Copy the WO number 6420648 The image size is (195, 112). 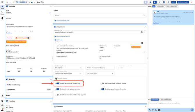[x=50, y=13]
